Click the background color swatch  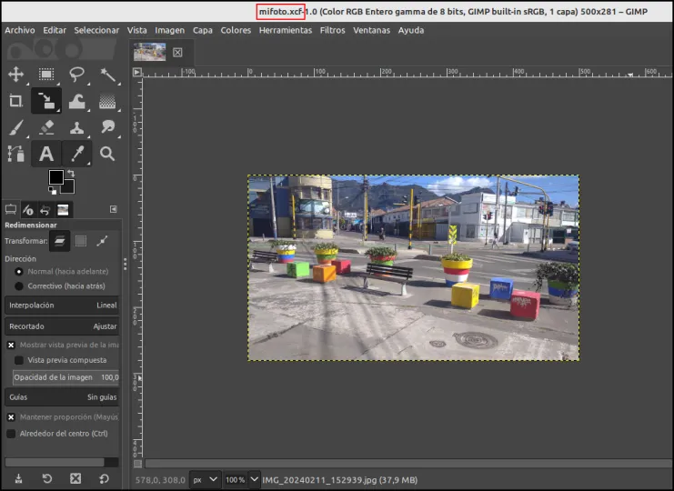[69, 187]
